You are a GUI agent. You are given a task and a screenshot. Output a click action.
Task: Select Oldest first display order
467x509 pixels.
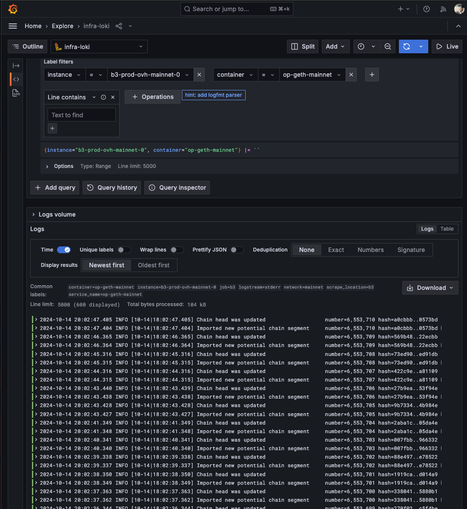[153, 265]
